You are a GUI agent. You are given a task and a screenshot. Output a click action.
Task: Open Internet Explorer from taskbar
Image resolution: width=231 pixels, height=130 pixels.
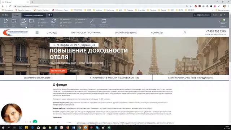(56, 127)
